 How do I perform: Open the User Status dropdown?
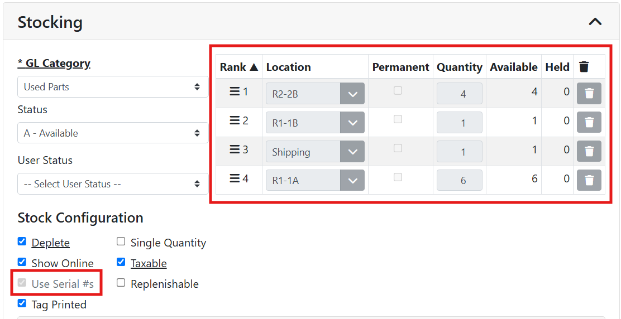pyautogui.click(x=113, y=184)
